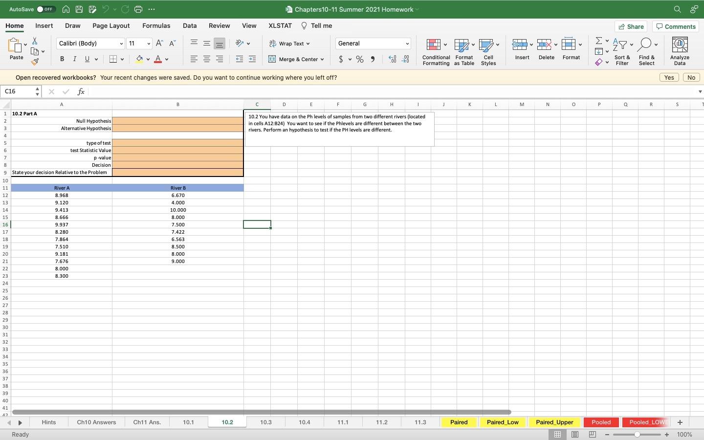The width and height of the screenshot is (704, 440).
Task: Apply the red font color
Action: click(x=158, y=59)
